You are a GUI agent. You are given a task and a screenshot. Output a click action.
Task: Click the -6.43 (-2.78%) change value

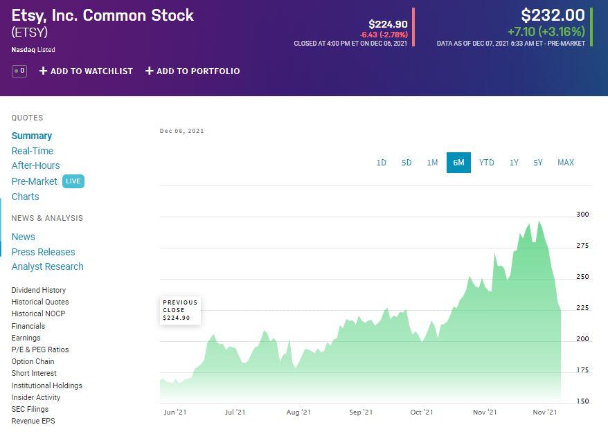click(x=384, y=35)
